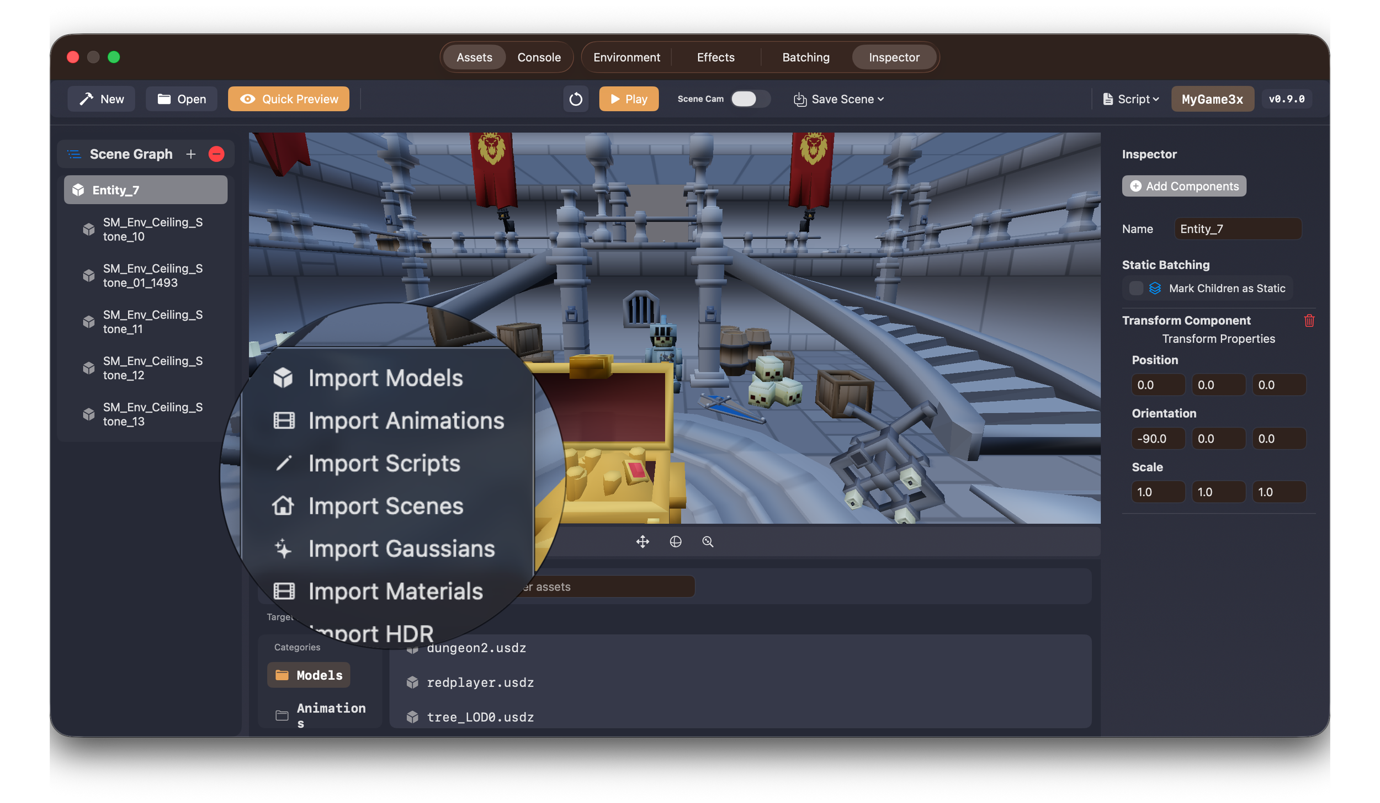The height and width of the screenshot is (803, 1380).
Task: Click the red remove entity icon
Action: (216, 154)
